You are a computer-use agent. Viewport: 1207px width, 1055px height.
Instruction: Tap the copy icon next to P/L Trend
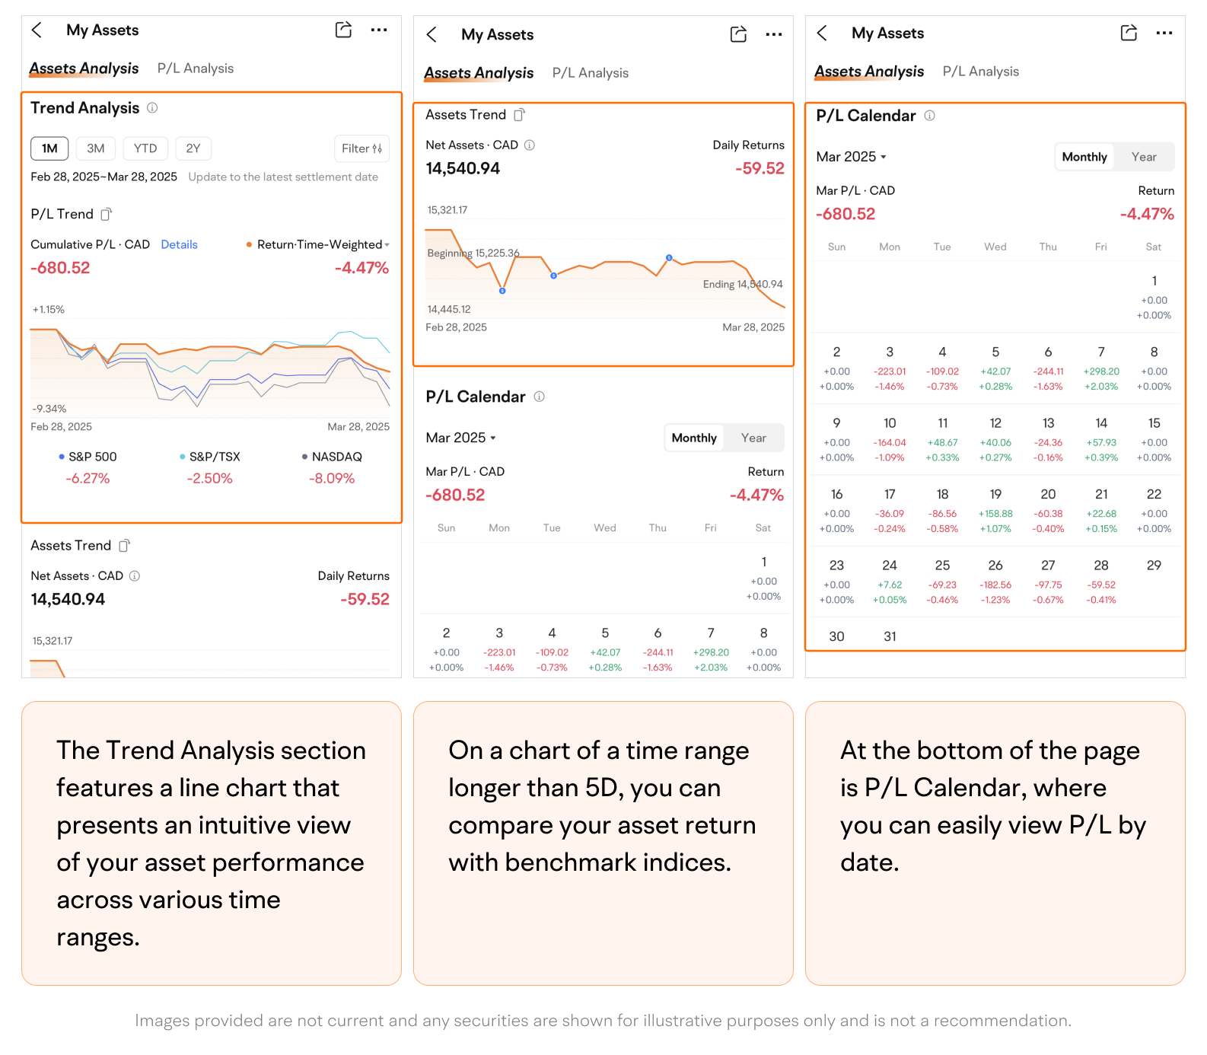(x=107, y=215)
